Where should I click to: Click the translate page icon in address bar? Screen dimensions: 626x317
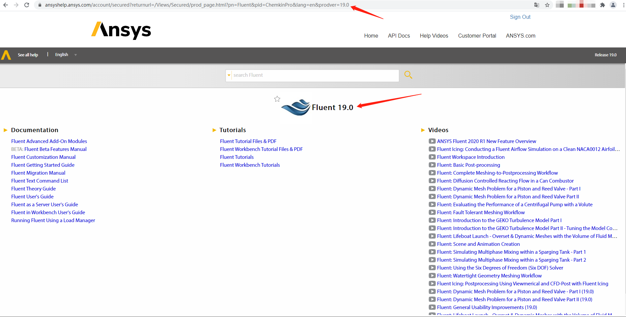tap(537, 5)
